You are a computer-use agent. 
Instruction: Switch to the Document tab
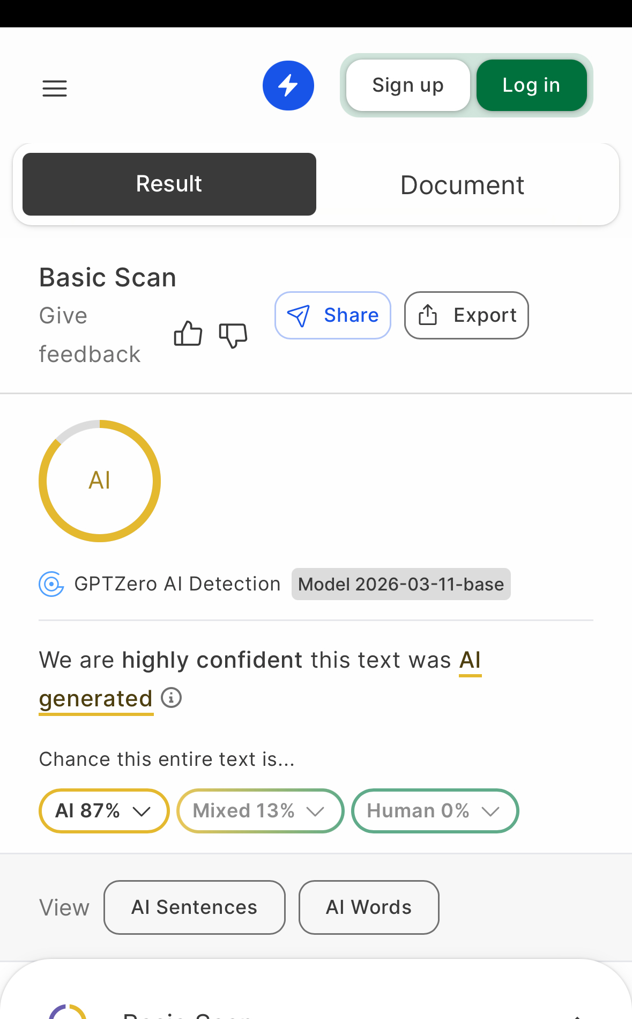(x=462, y=185)
